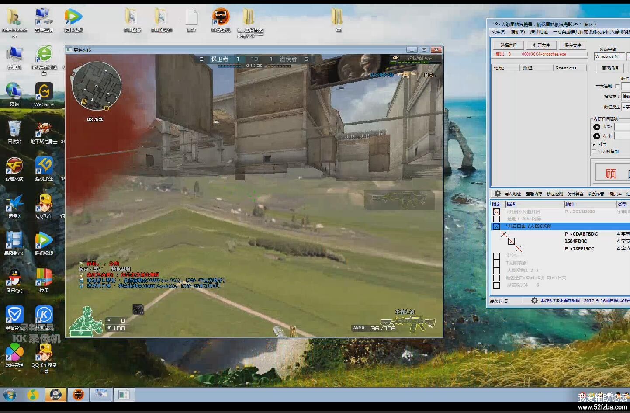630x413 pixels.
Task: Click the 保存文件 button
Action: click(573, 45)
